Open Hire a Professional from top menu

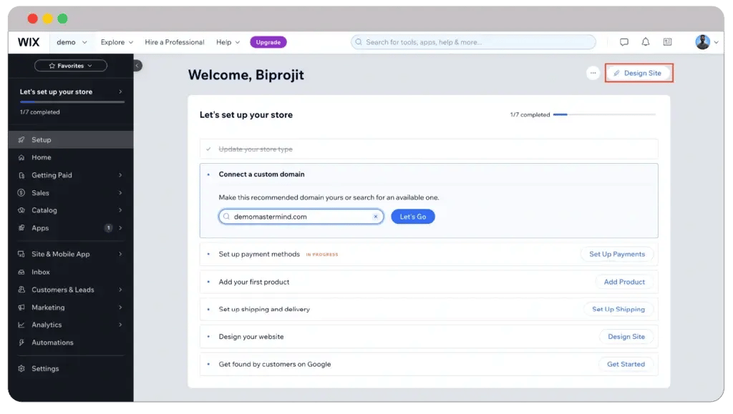coord(174,42)
